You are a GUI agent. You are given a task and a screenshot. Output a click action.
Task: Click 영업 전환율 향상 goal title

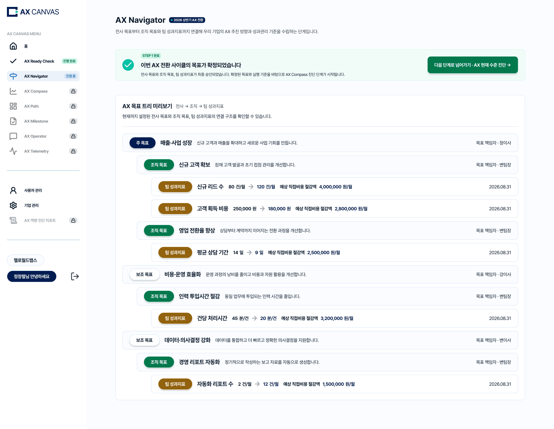tap(197, 231)
